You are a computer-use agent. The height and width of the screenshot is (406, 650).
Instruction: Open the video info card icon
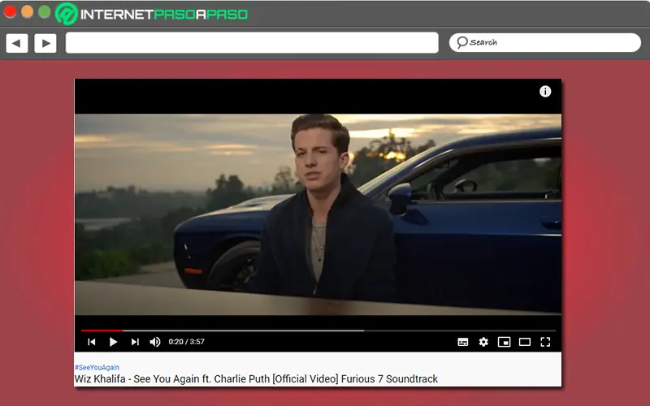click(x=545, y=91)
